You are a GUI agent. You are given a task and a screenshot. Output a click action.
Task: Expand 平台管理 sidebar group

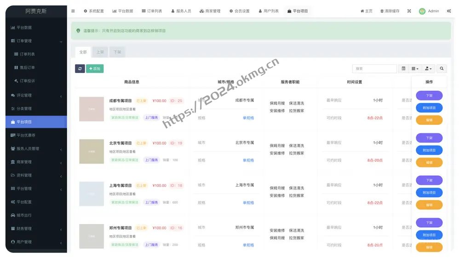click(x=36, y=189)
